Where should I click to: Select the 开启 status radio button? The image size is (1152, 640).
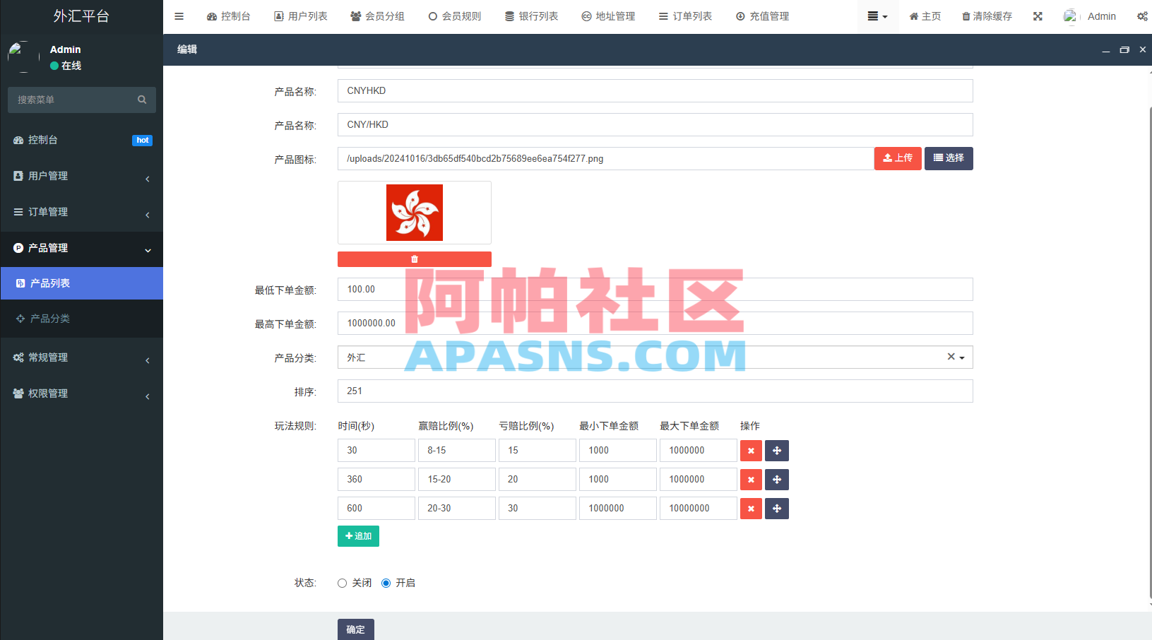[386, 583]
